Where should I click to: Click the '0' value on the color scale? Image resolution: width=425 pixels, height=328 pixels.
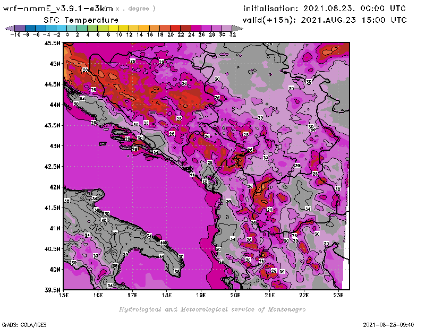click(67, 34)
